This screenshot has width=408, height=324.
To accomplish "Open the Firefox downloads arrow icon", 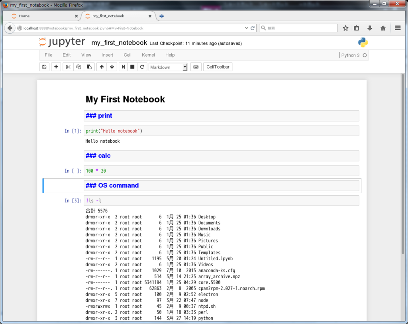I will pyautogui.click(x=369, y=28).
